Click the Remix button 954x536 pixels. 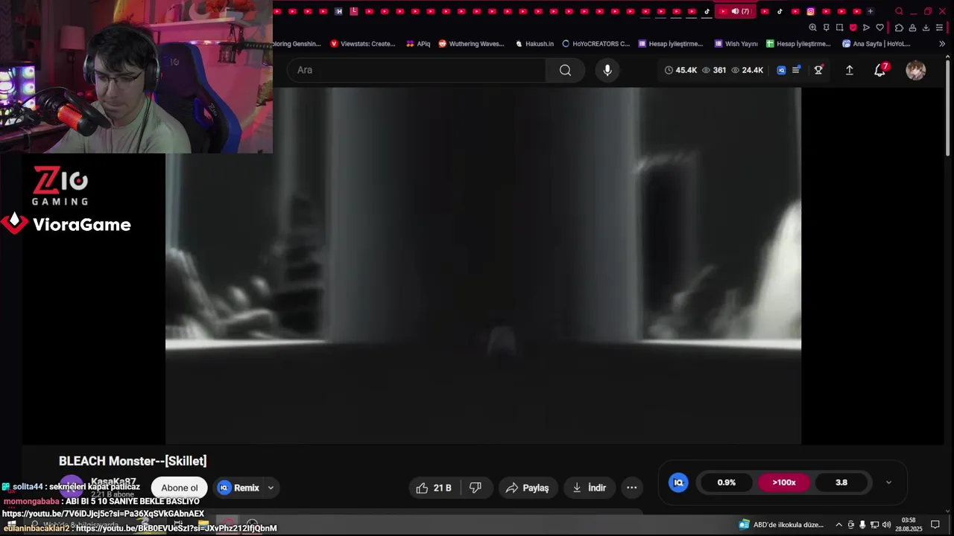(238, 488)
